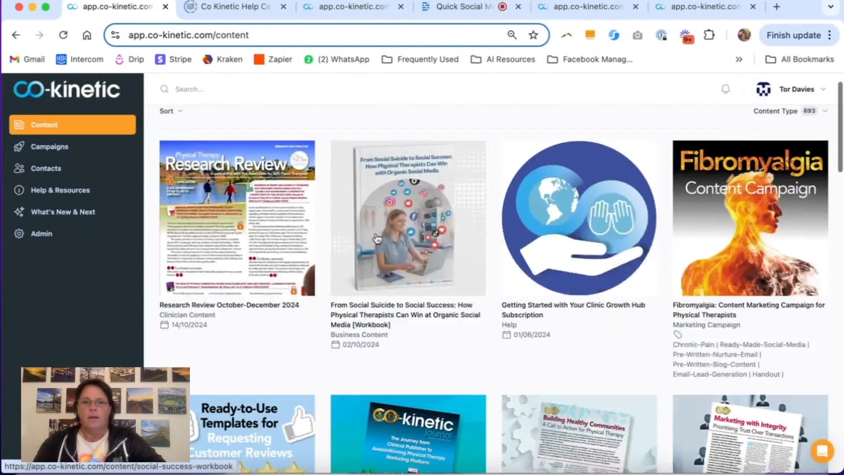Close the Quick Social tab
Image resolution: width=844 pixels, height=475 pixels.
pos(518,7)
